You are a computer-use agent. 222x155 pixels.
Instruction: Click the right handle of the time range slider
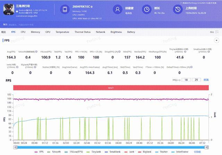(207, 147)
